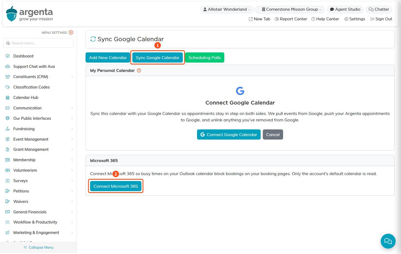The image size is (401, 254).
Task: Open the floating chat bubble widget
Action: pos(388,241)
